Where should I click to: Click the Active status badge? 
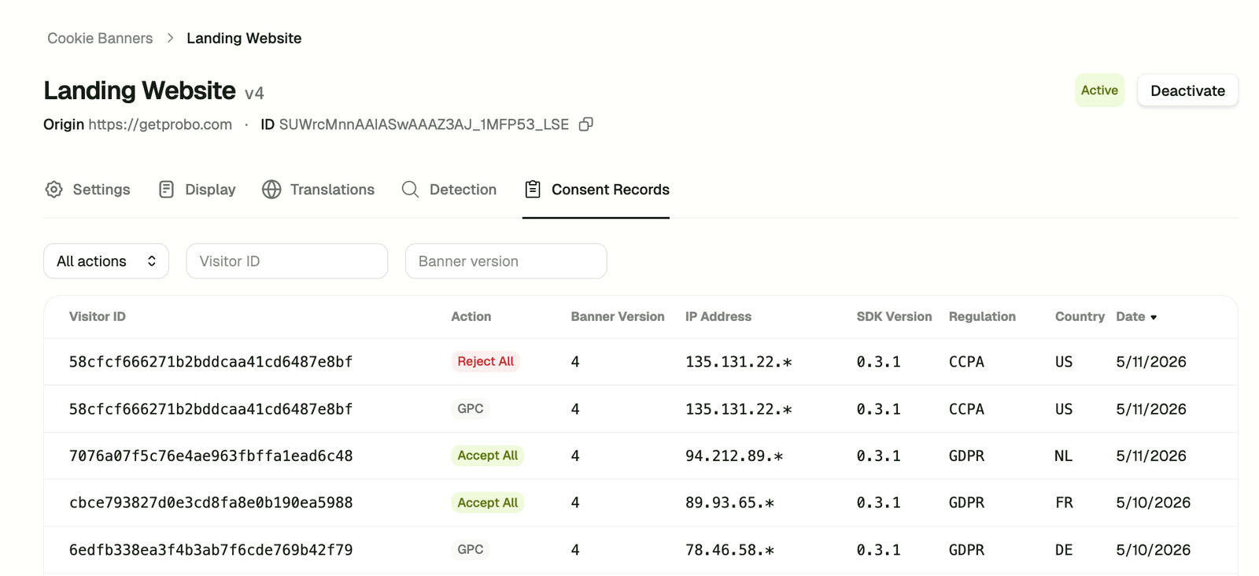(x=1099, y=90)
